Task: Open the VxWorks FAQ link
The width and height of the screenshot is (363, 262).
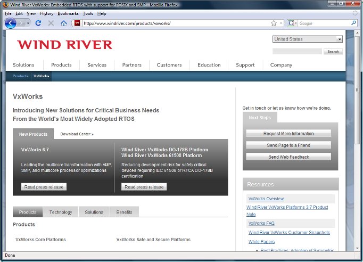Action: [x=261, y=223]
